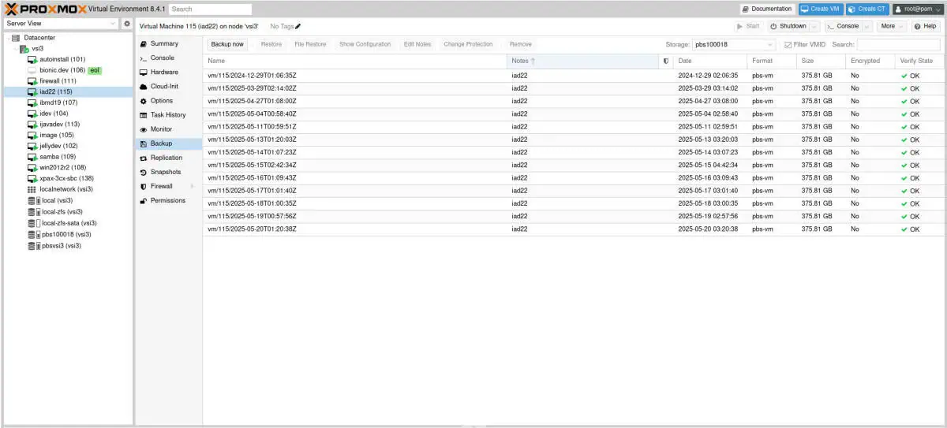Viewport: 947px width, 428px height.
Task: Click the edit tags pencil icon
Action: [x=298, y=27]
